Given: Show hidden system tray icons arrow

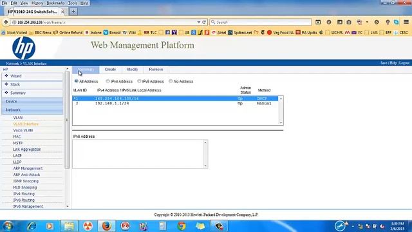Looking at the screenshot, I should [x=353, y=226].
